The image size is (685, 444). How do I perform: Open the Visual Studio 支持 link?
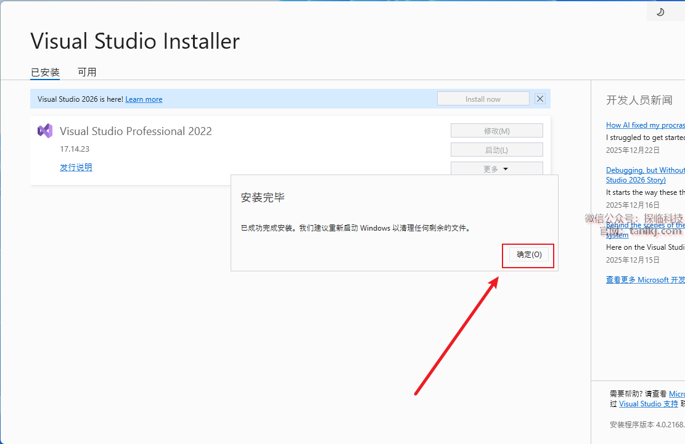[x=648, y=404]
